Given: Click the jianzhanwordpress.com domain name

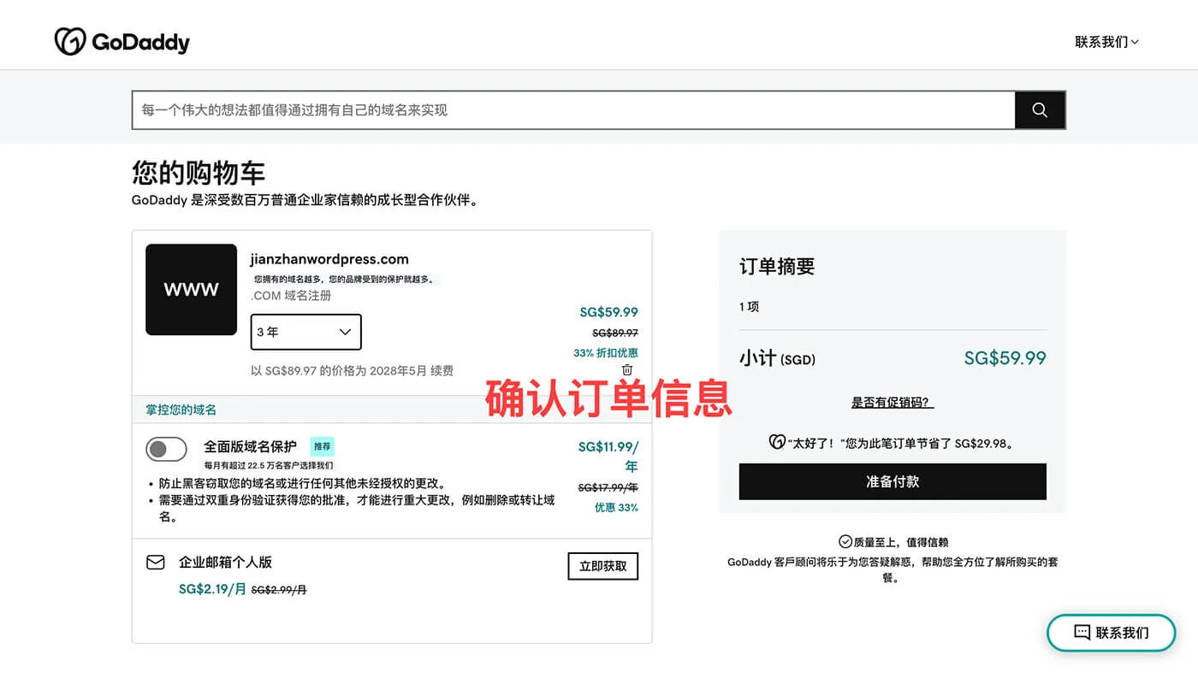Looking at the screenshot, I should click(x=329, y=259).
